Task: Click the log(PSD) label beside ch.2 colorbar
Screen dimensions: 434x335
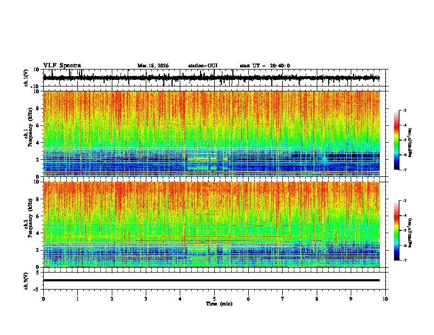Action: 410,233
